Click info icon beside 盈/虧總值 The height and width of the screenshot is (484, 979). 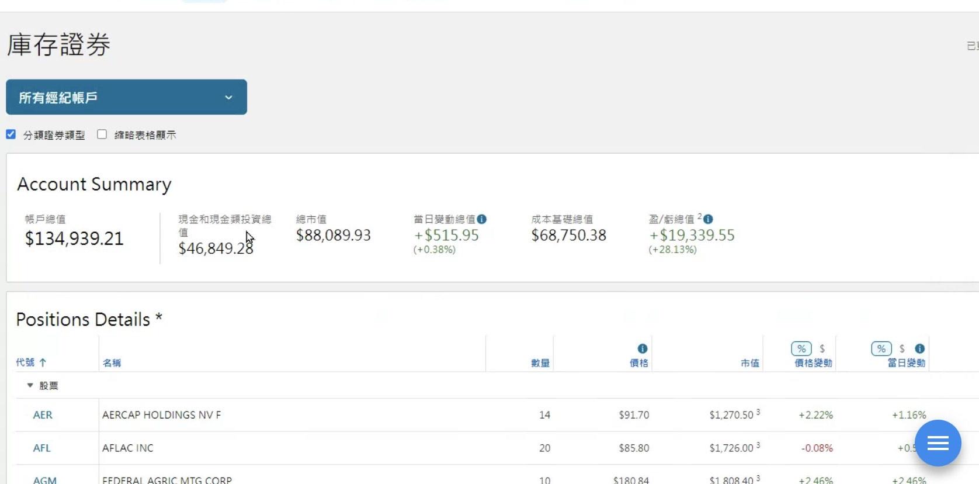[708, 219]
